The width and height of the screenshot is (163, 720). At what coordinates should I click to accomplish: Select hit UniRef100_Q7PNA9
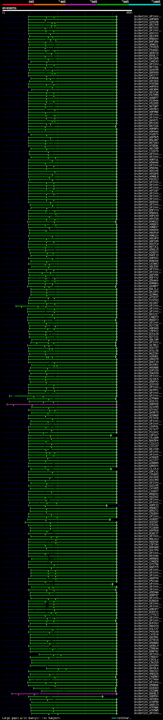[x=146, y=398]
